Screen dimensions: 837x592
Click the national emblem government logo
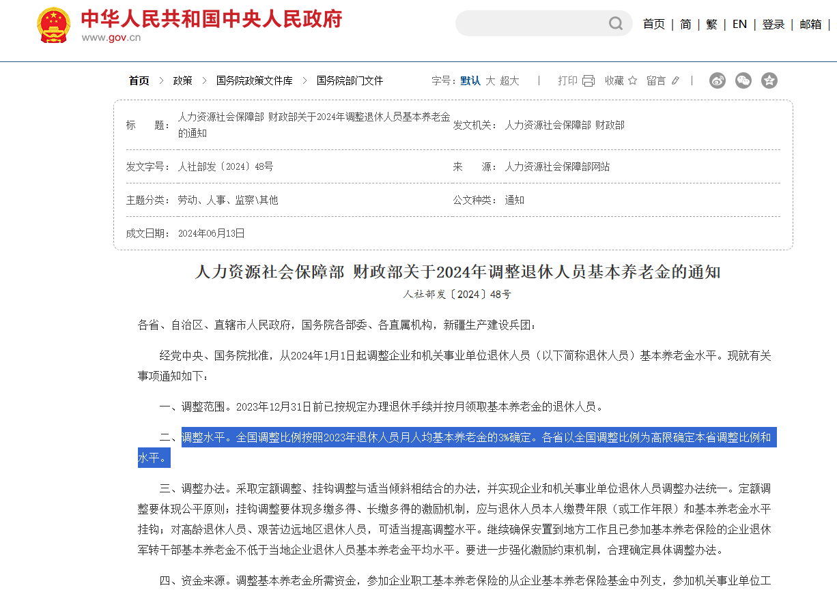tap(53, 25)
